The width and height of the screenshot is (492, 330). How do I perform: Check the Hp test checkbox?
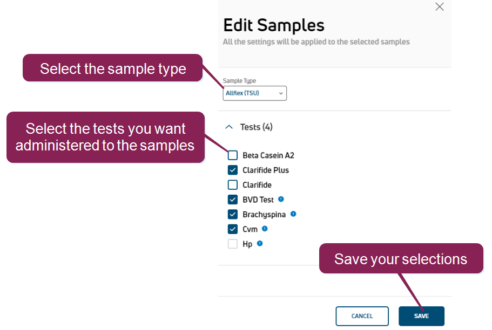[233, 244]
